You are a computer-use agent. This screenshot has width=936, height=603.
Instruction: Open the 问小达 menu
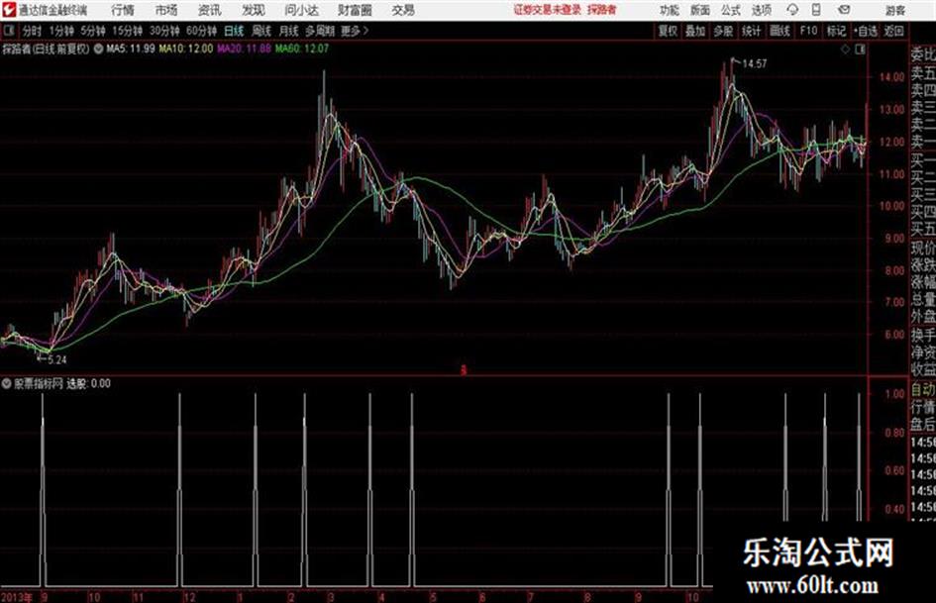click(301, 10)
